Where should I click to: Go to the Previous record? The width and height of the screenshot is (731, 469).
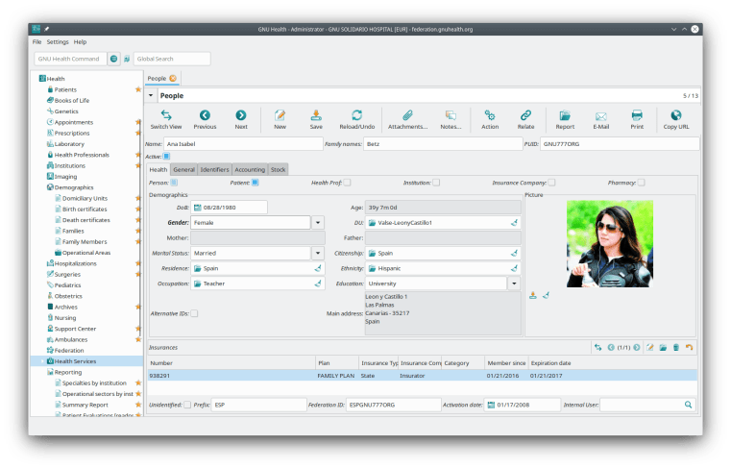coord(205,116)
